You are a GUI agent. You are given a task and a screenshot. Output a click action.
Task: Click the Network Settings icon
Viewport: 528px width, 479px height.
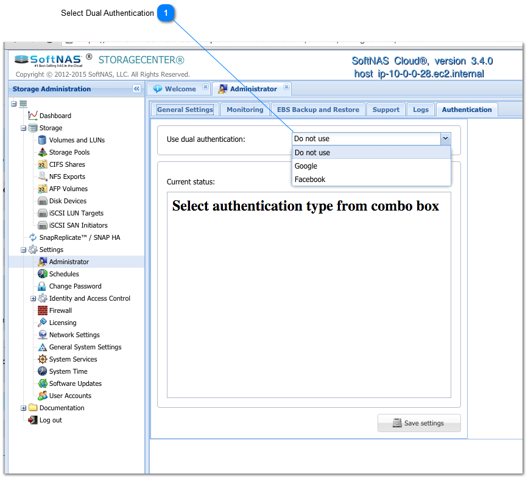point(43,335)
